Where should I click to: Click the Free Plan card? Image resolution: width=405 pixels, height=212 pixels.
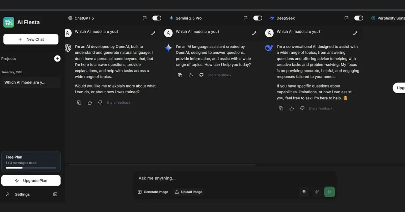coord(31,162)
